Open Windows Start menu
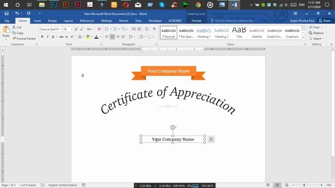The image size is (335, 188). coord(6,5)
